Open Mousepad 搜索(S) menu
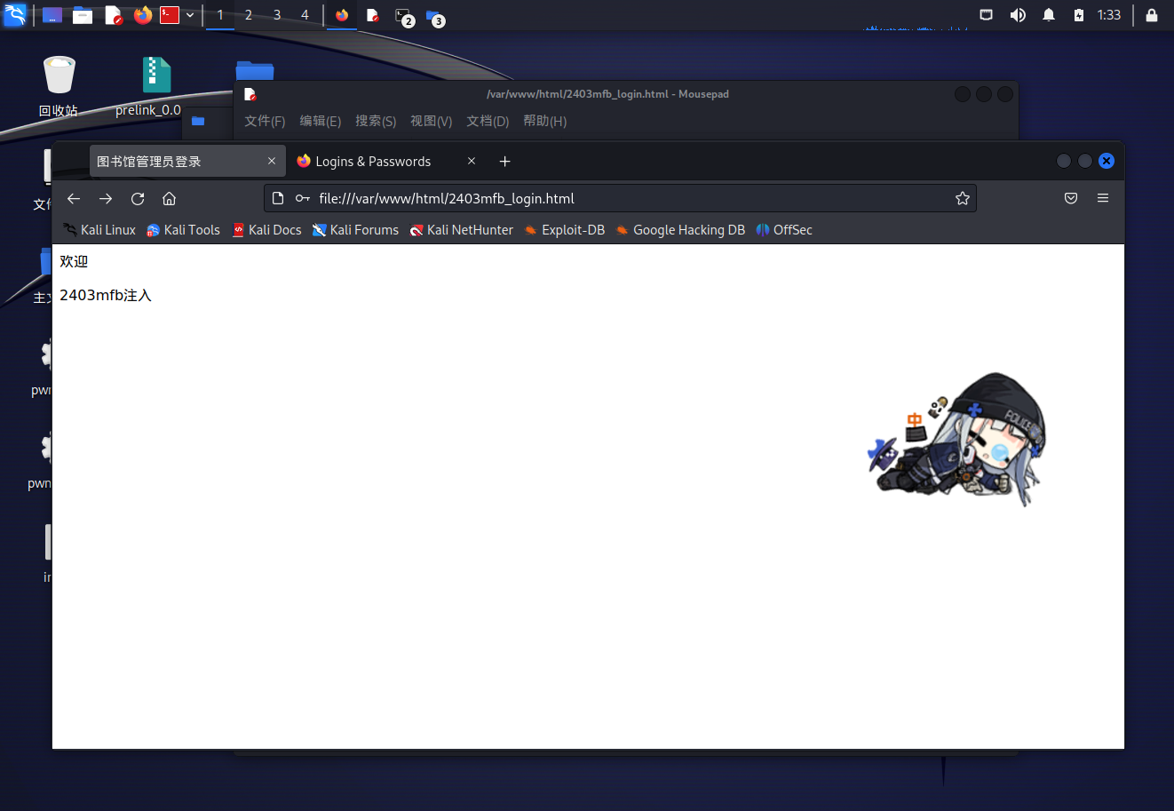Screen dimensions: 1174x811 376,121
